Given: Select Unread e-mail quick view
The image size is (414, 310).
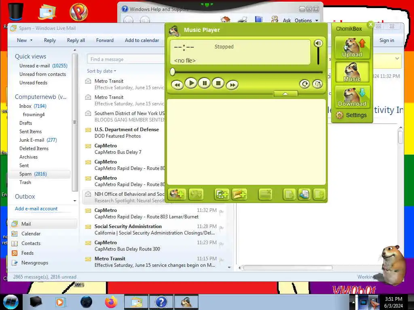Looking at the screenshot, I should 43,66.
